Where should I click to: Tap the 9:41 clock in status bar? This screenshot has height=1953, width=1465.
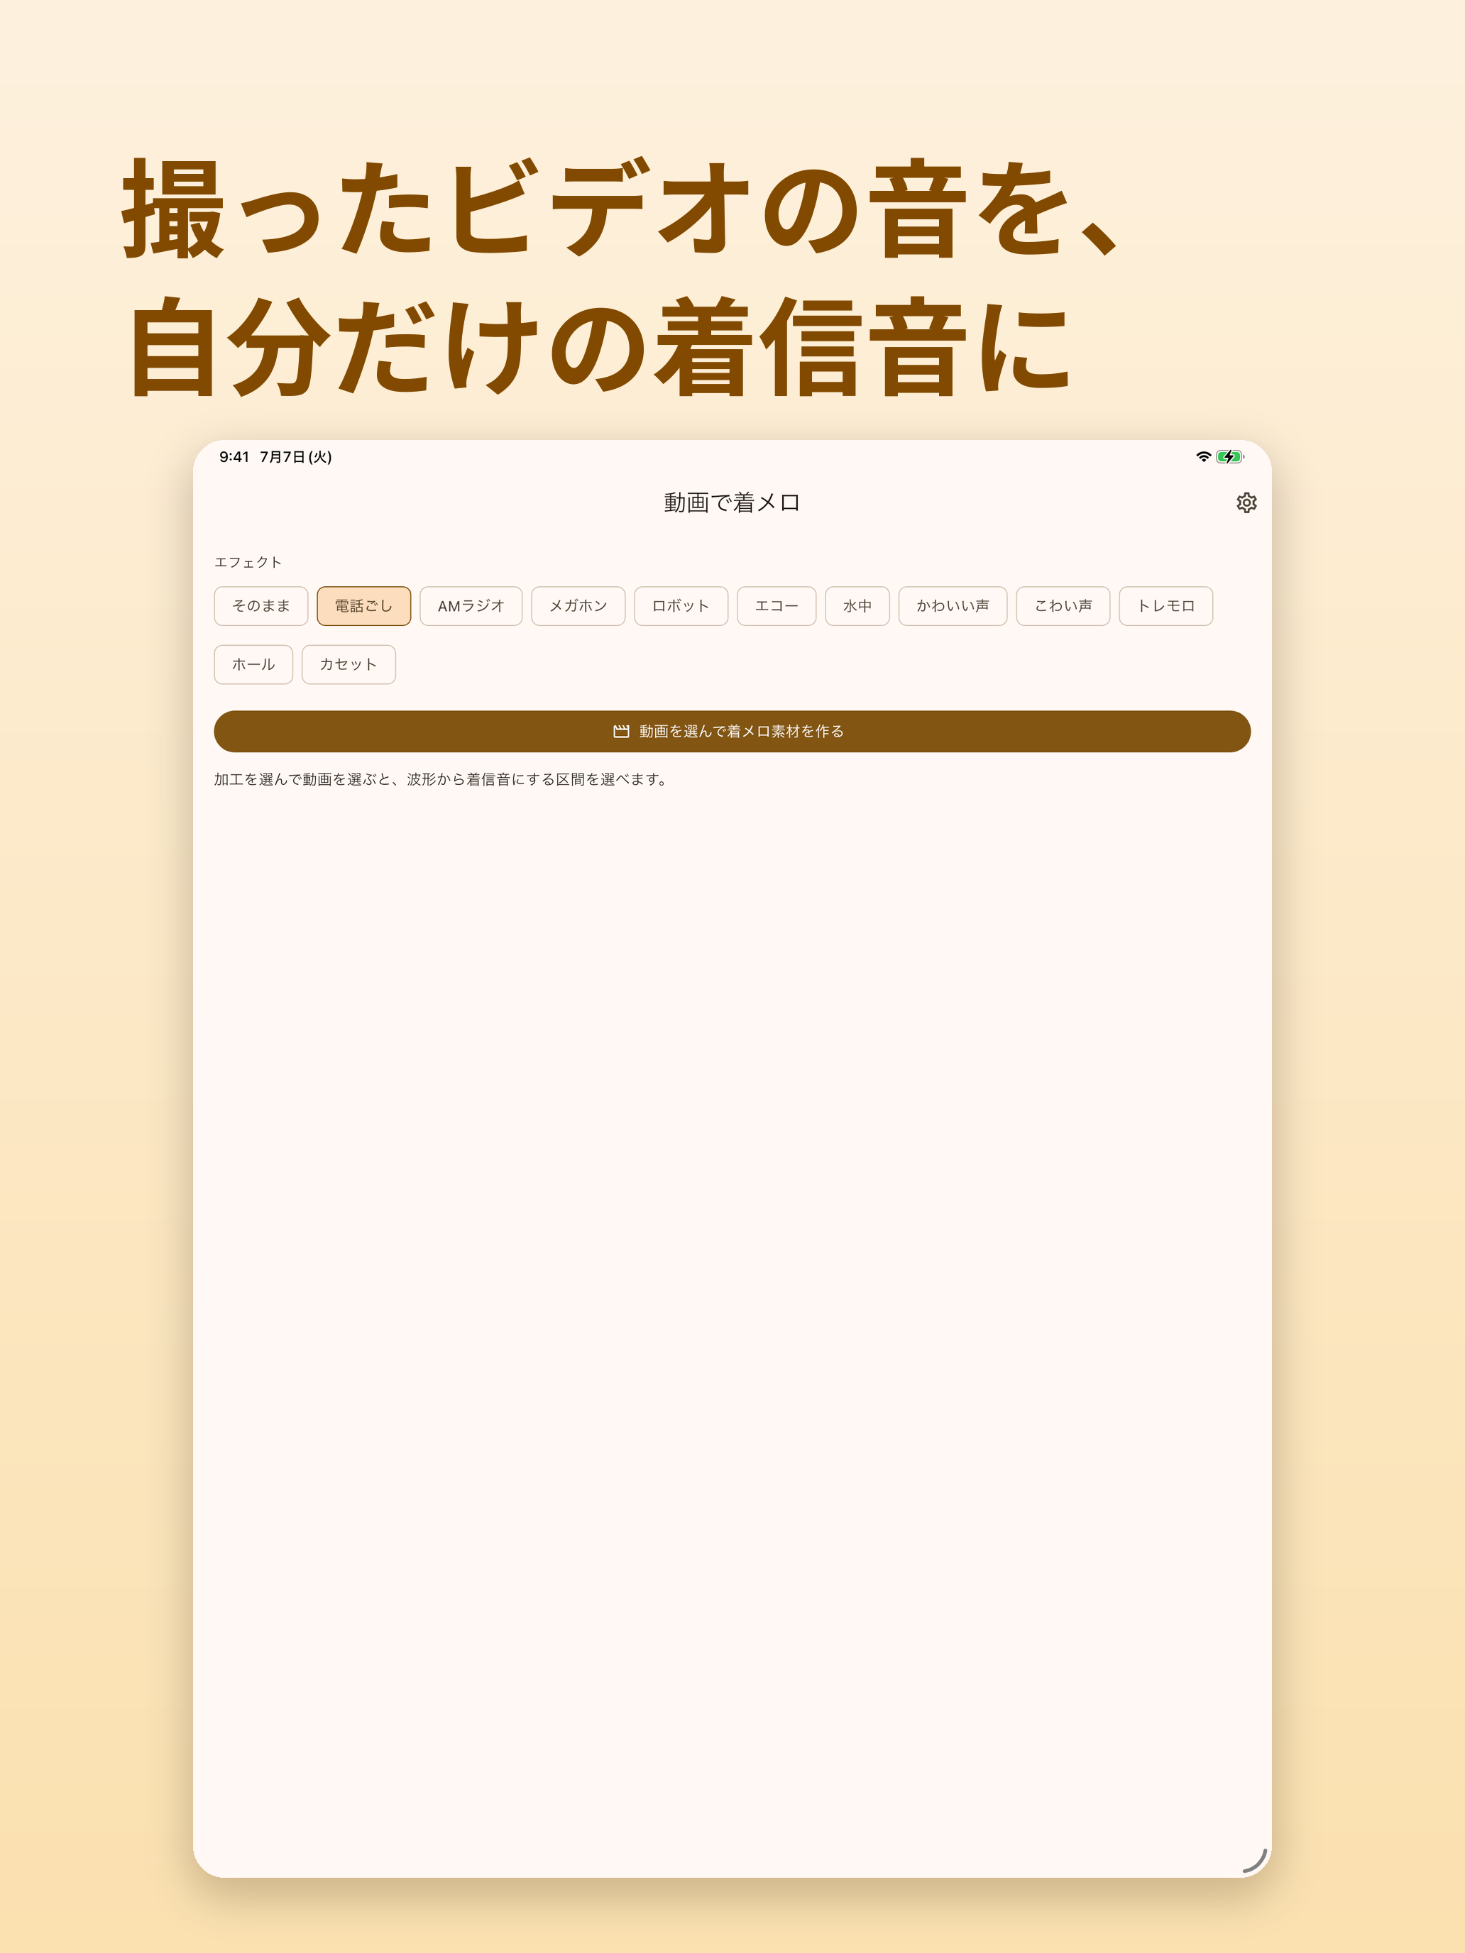(x=234, y=456)
